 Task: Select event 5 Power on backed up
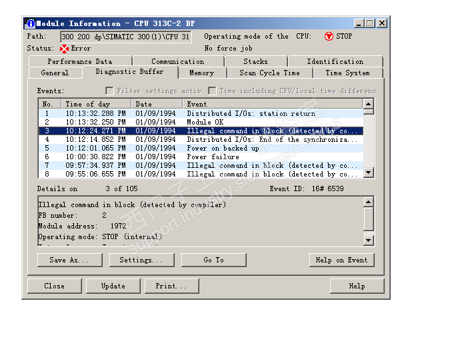pos(201,148)
